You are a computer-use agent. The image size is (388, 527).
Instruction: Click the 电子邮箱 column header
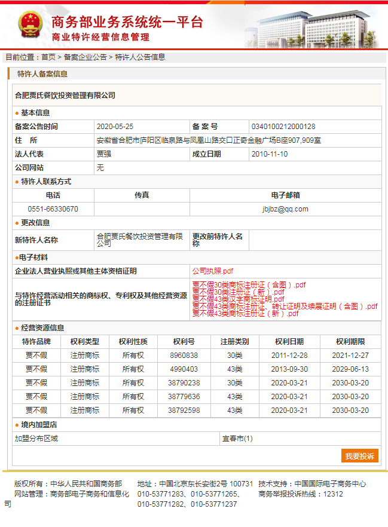(x=285, y=195)
